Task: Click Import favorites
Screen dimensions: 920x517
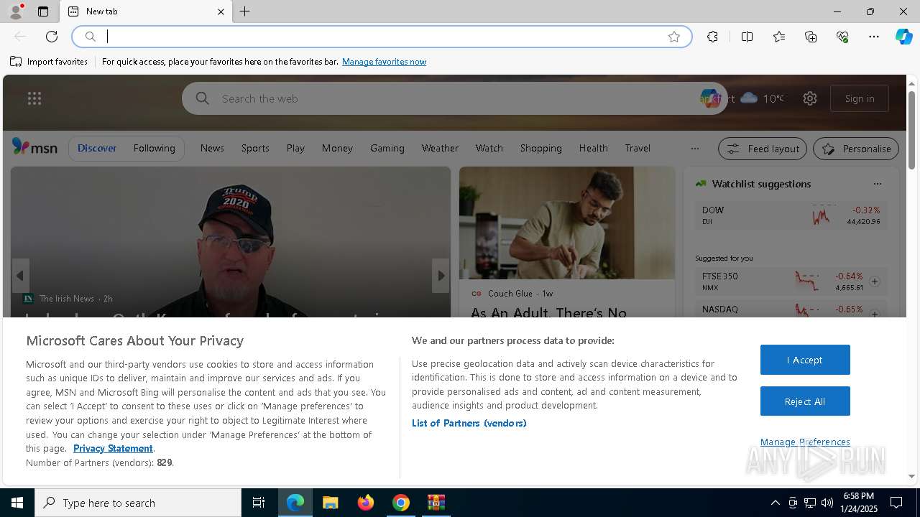Action: point(49,62)
